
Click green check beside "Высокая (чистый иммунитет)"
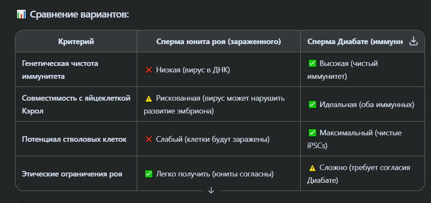(312, 63)
